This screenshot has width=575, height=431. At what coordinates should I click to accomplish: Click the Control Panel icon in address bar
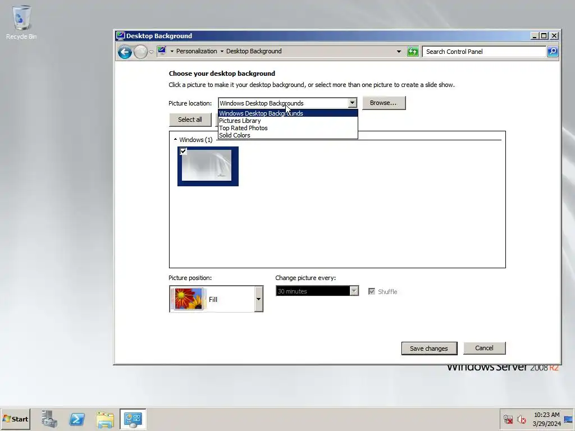coord(162,51)
